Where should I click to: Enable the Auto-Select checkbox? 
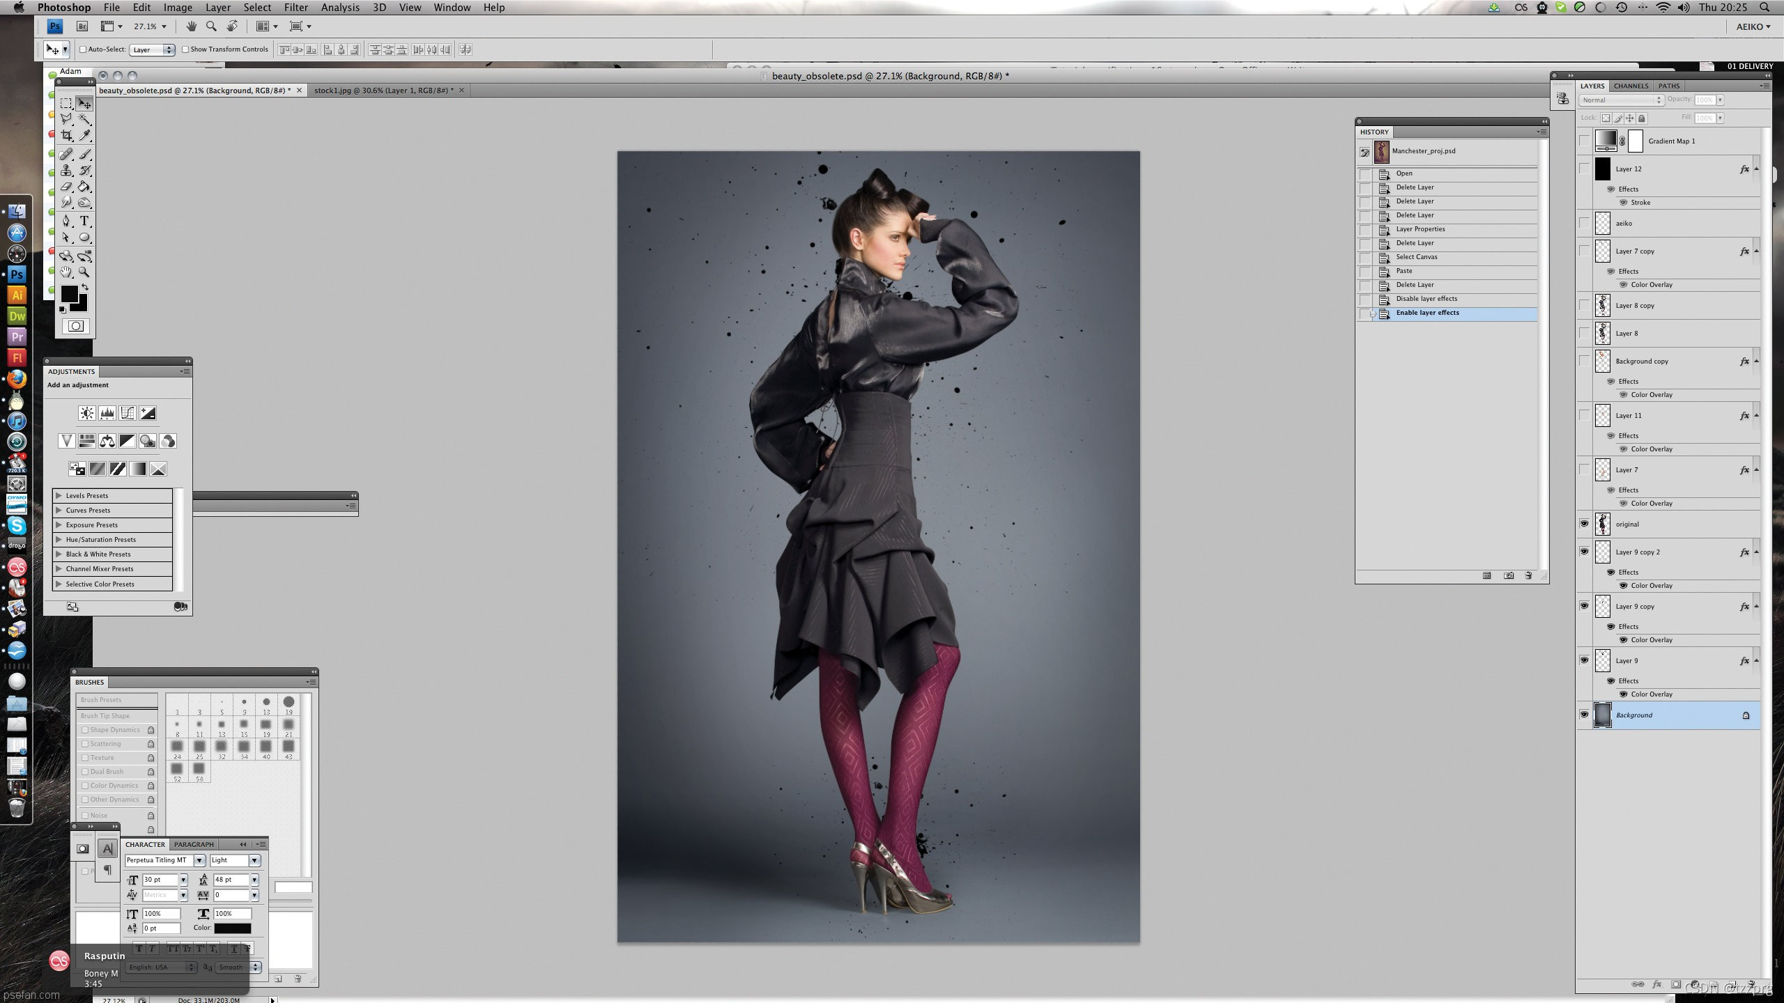point(83,49)
